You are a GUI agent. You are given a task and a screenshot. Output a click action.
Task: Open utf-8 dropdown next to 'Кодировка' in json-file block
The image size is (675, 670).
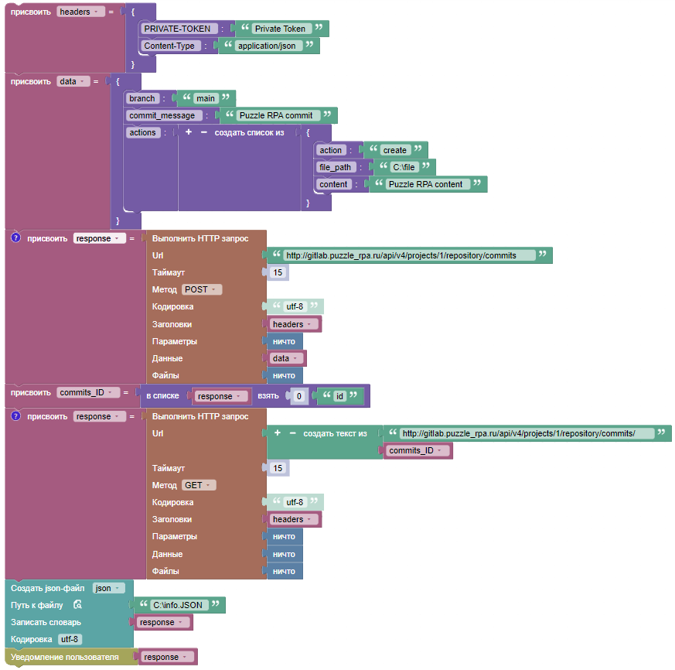click(x=70, y=639)
